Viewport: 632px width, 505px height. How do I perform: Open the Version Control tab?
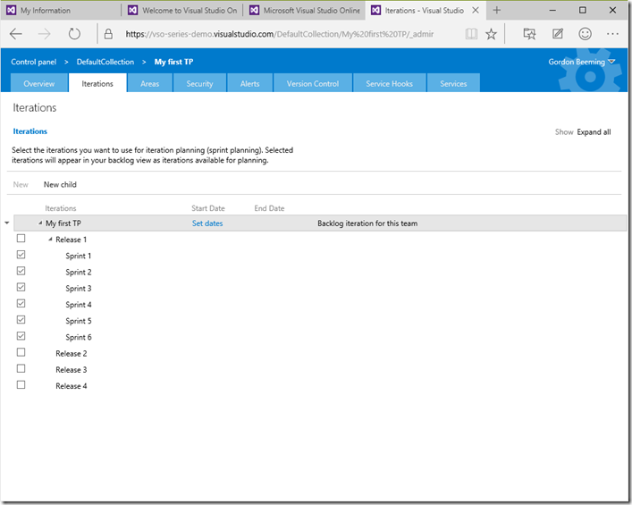313,83
